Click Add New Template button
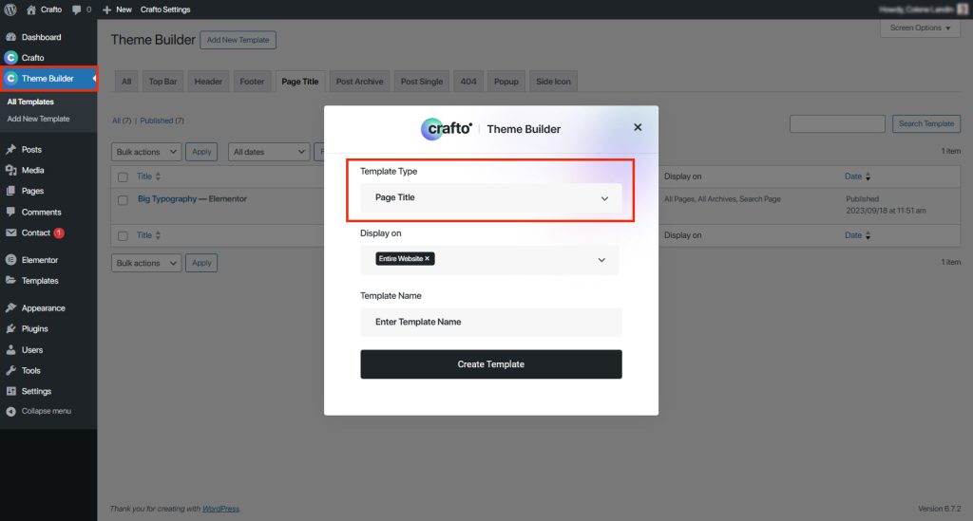Screen dimensions: 973x521 click(238, 40)
